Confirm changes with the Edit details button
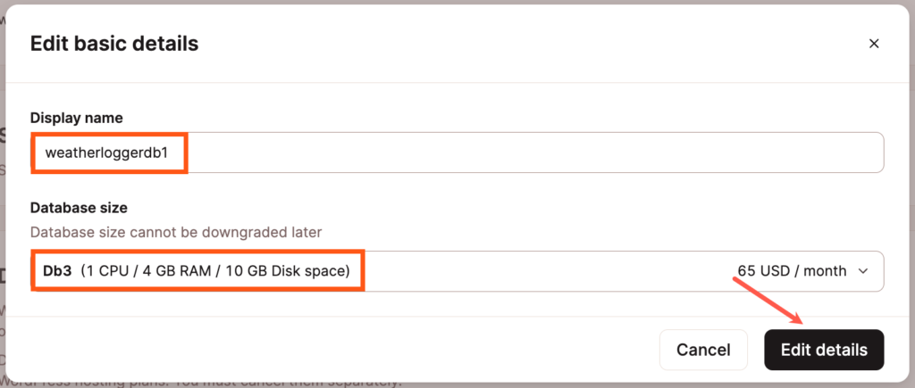915x388 pixels. tap(823, 350)
